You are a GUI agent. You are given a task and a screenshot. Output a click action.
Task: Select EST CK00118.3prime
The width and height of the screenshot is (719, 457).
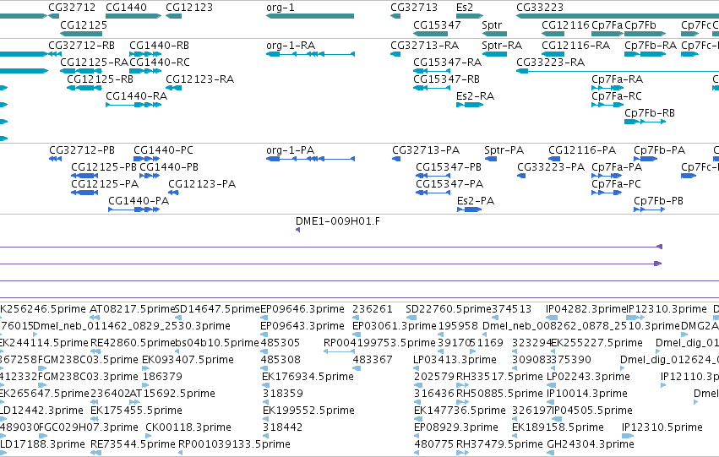(188, 427)
